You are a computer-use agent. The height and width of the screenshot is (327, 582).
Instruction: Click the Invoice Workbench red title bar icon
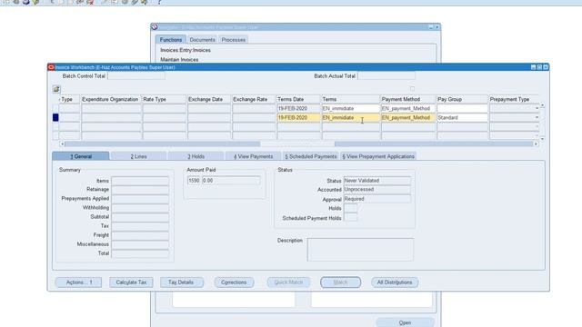click(51, 67)
